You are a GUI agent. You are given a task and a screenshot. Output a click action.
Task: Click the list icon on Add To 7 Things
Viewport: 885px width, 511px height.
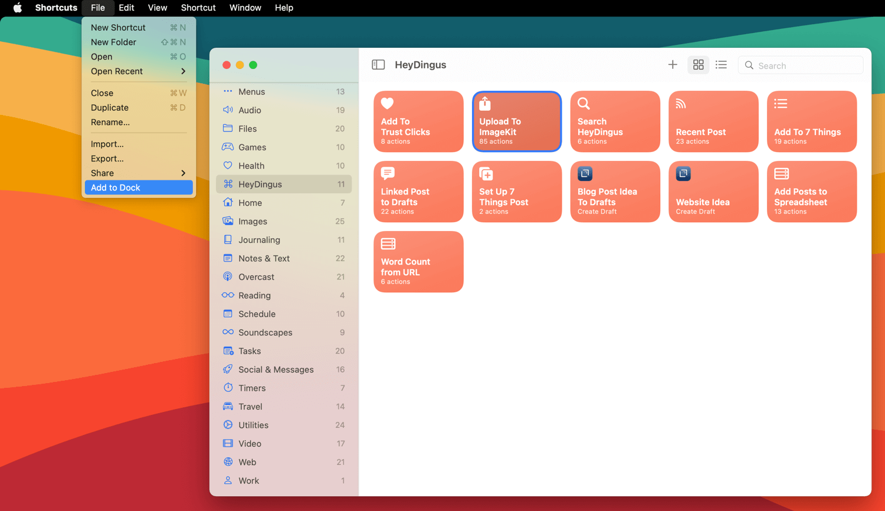pyautogui.click(x=781, y=104)
